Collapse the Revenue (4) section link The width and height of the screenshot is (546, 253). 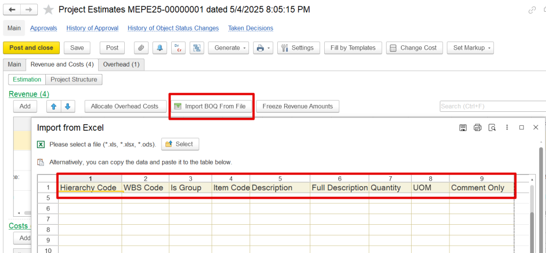coord(29,94)
